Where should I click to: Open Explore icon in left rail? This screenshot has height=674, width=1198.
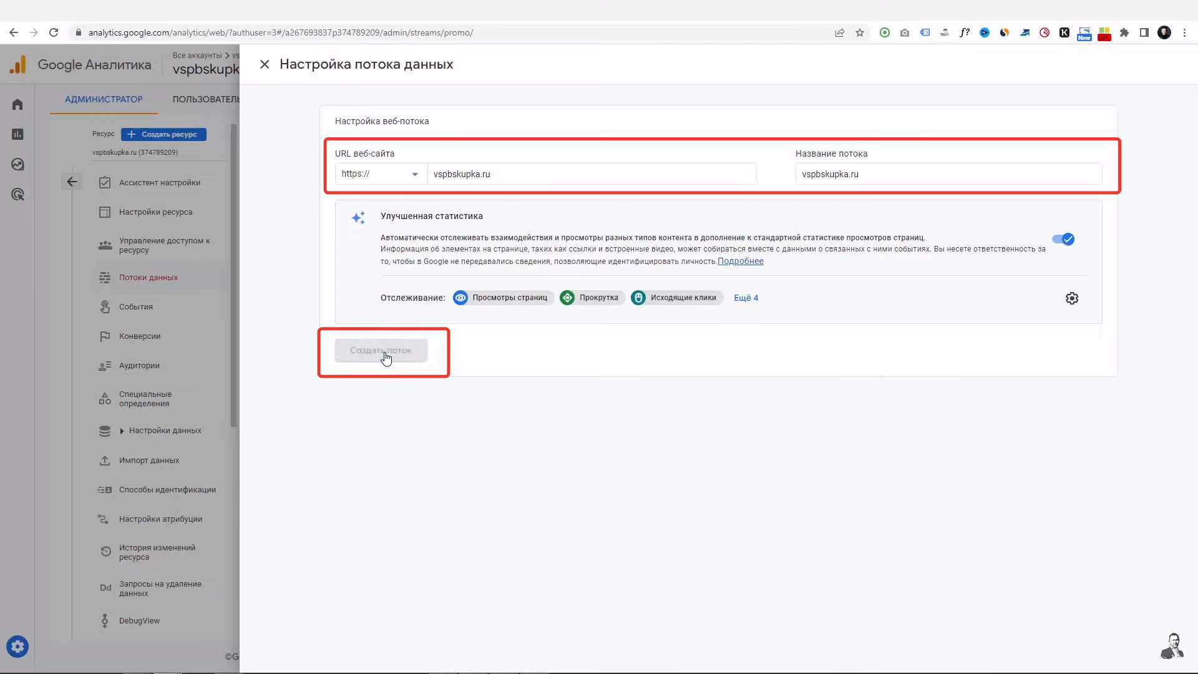(x=17, y=164)
